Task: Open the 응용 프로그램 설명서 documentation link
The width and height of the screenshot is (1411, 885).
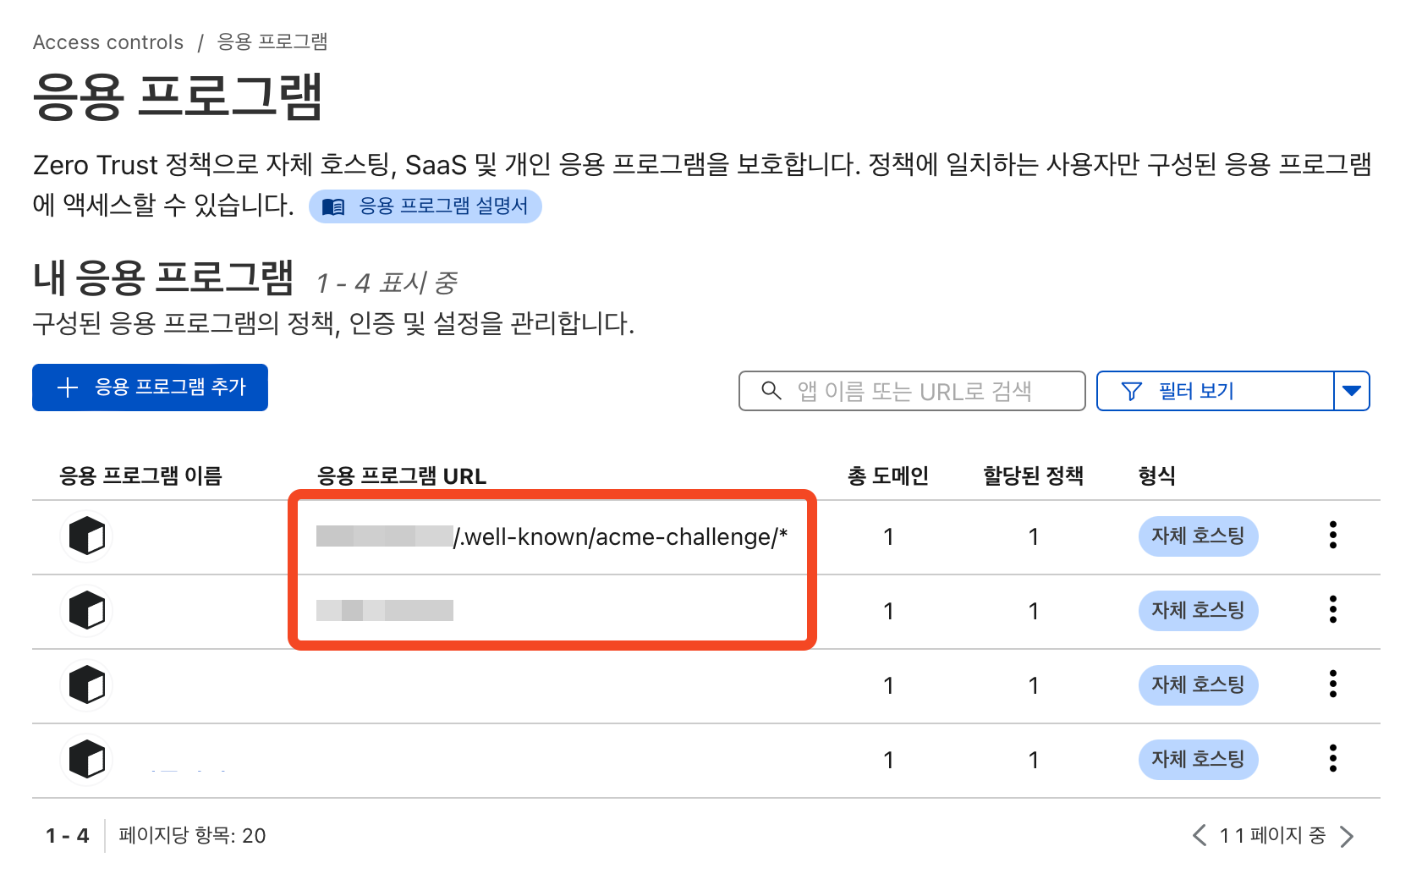Action: tap(425, 206)
